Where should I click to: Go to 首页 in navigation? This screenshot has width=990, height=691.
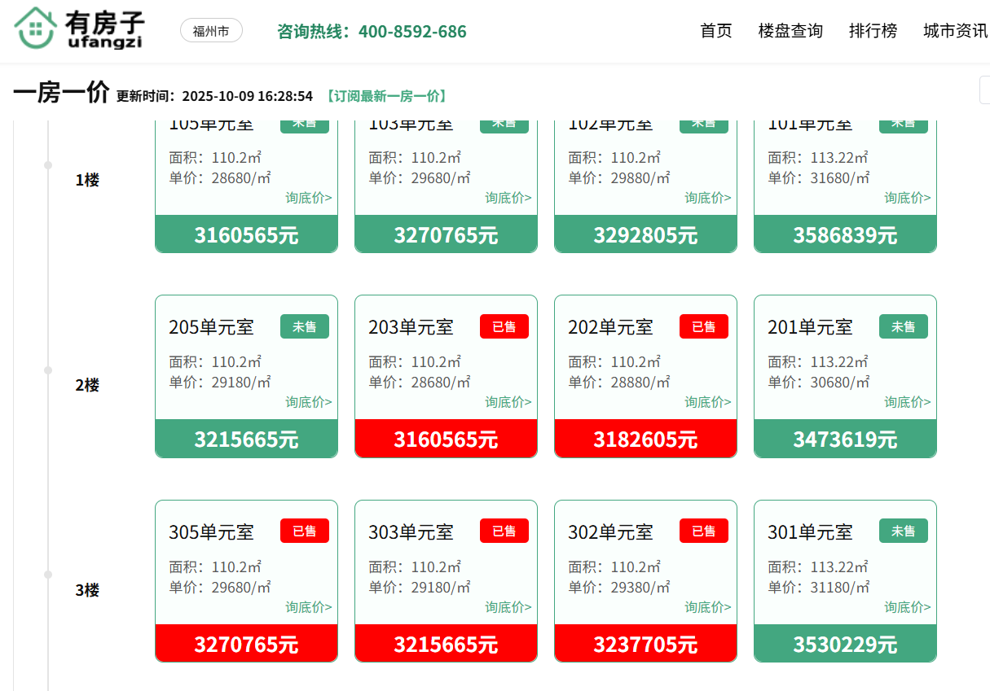[716, 31]
